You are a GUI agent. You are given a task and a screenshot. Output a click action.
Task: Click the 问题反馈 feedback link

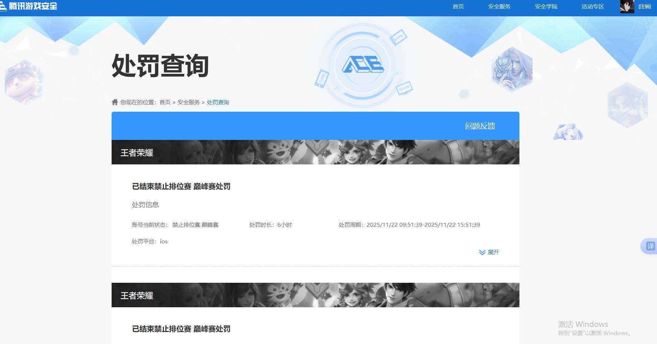click(480, 126)
